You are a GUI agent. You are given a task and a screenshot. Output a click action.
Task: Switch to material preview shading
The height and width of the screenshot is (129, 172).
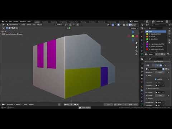[x=132, y=25]
